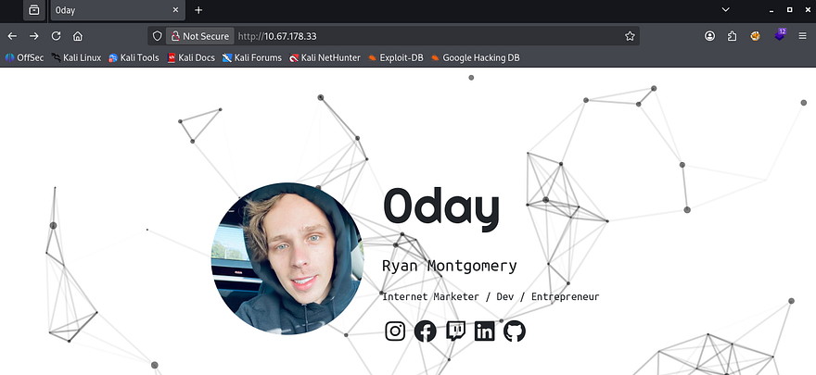The width and height of the screenshot is (816, 375).
Task: Expand the list all tabs chevron
Action: 725,10
